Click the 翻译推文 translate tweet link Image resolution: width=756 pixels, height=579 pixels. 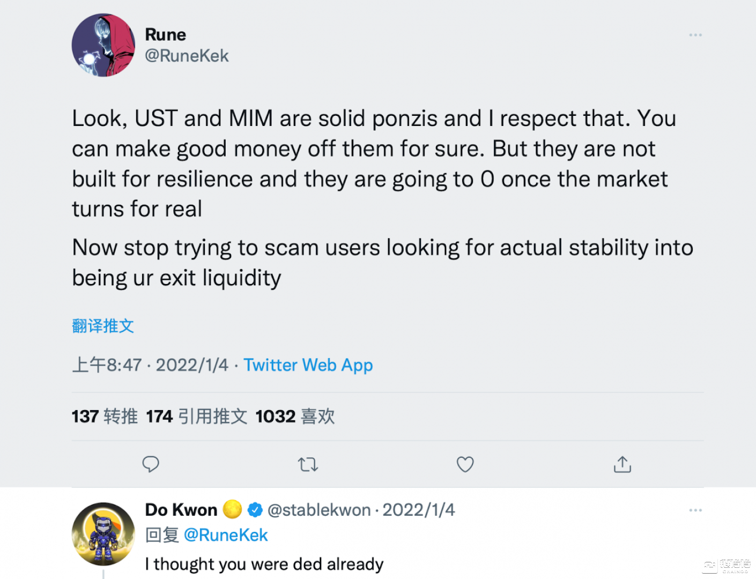tap(103, 325)
